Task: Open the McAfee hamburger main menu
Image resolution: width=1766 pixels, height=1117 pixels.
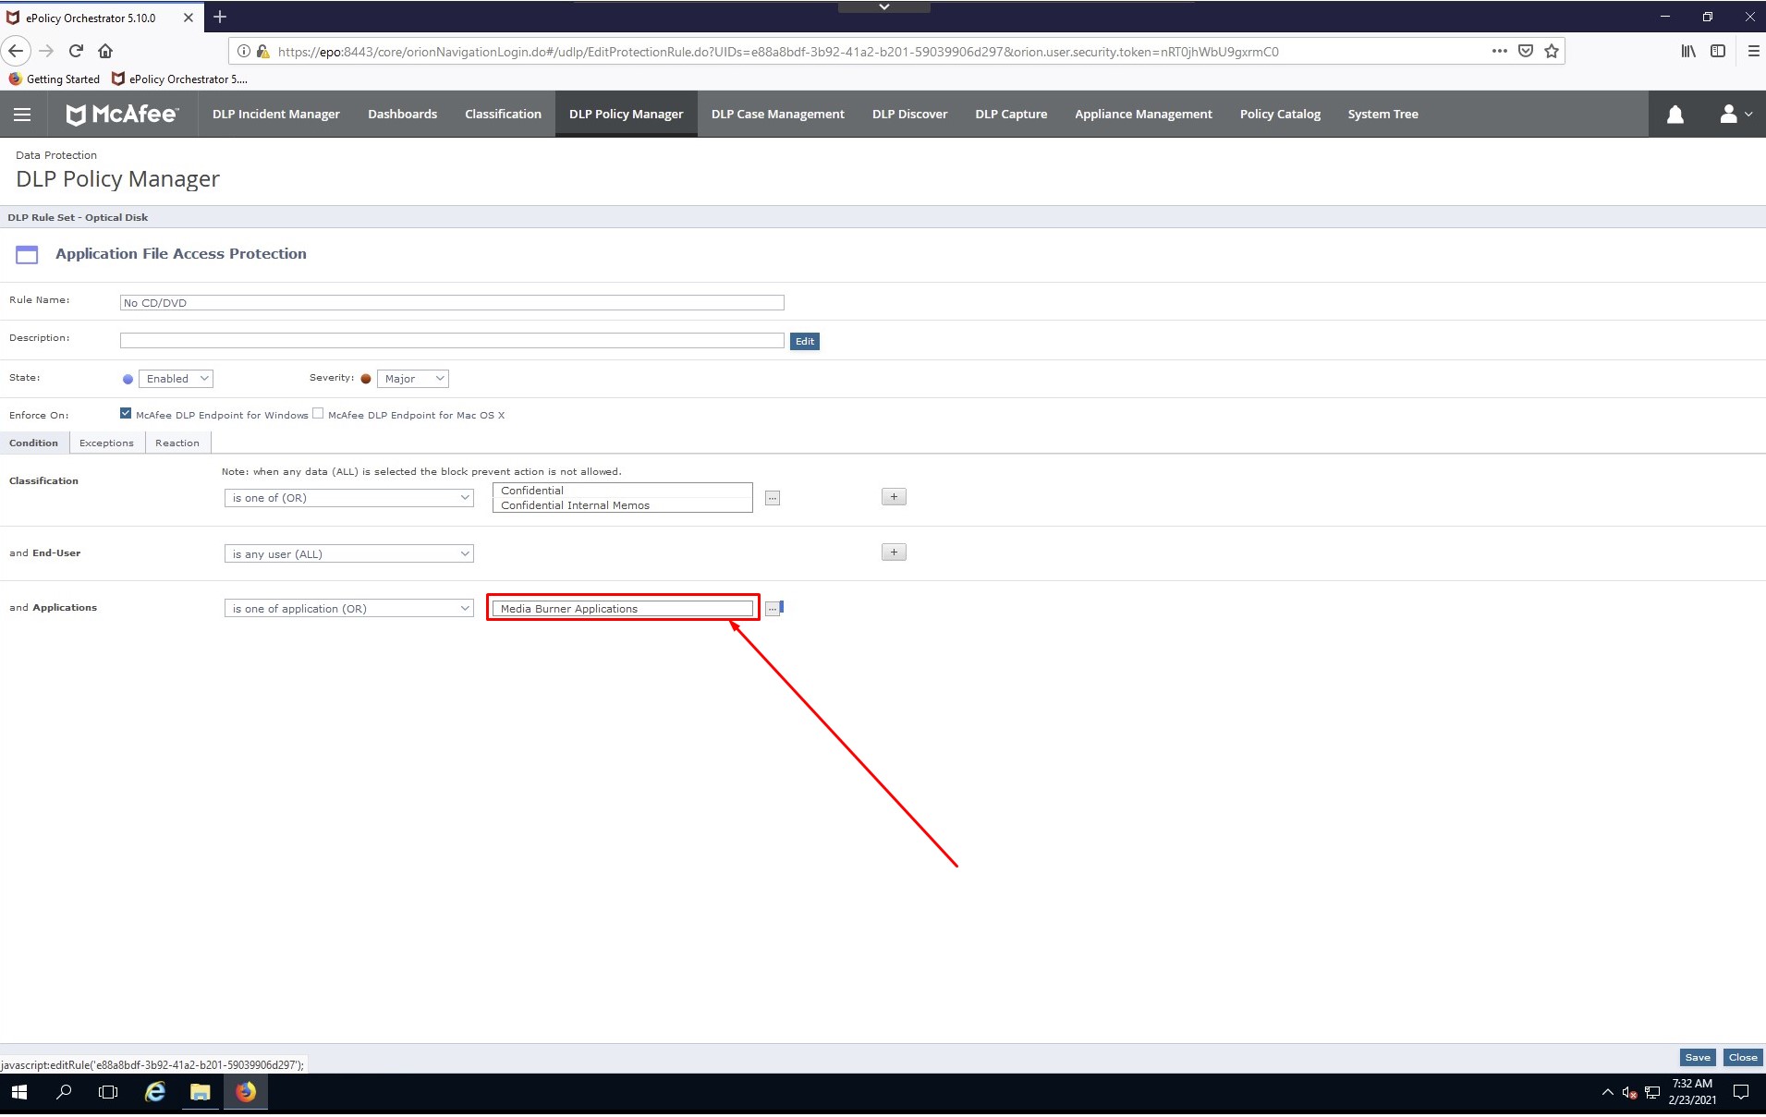Action: (x=22, y=114)
